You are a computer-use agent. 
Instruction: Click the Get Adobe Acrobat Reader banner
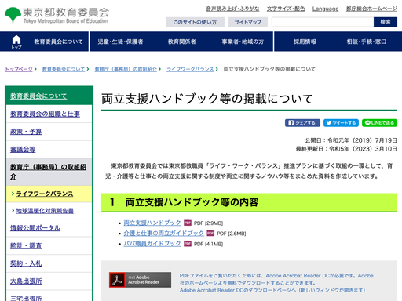pyautogui.click(x=141, y=280)
